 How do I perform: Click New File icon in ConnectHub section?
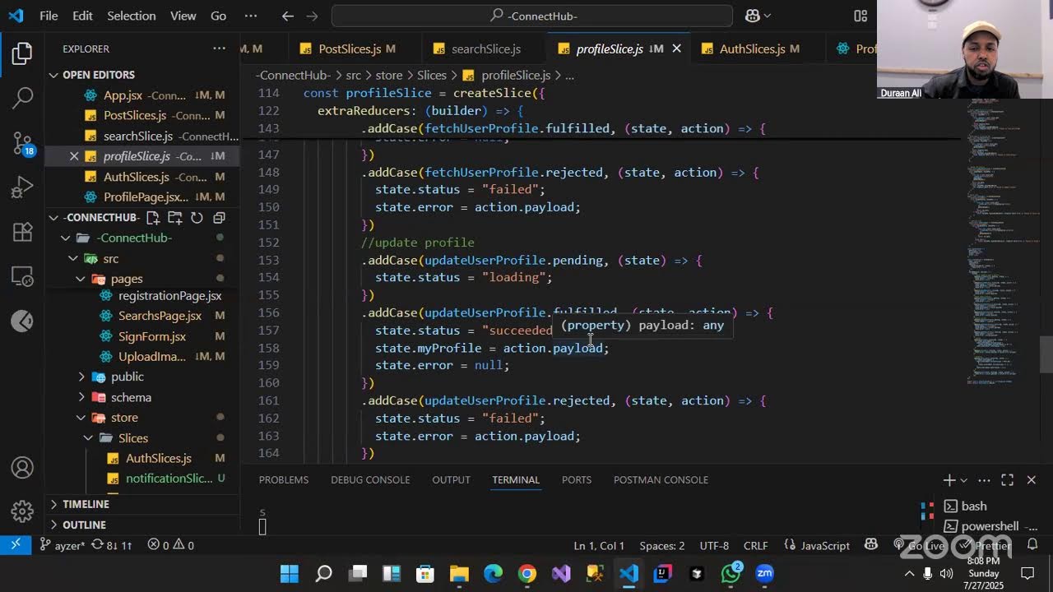153,218
